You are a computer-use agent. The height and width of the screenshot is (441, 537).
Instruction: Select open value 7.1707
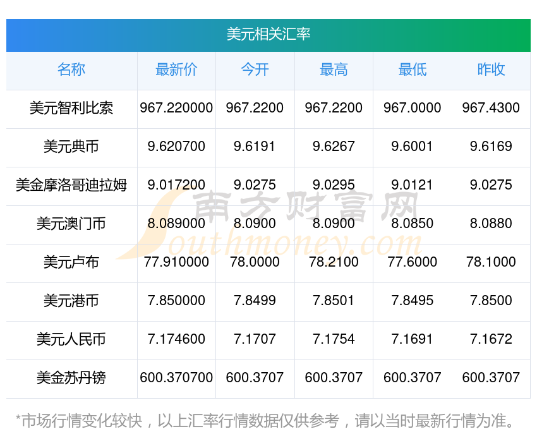(x=255, y=339)
